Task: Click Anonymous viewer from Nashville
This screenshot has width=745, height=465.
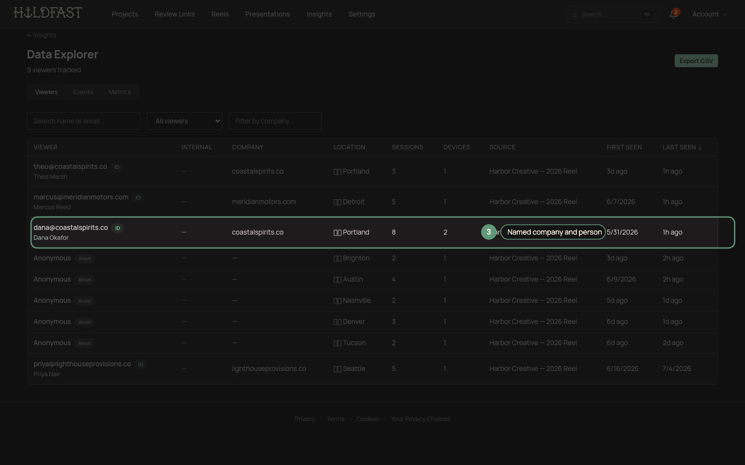Action: point(52,301)
